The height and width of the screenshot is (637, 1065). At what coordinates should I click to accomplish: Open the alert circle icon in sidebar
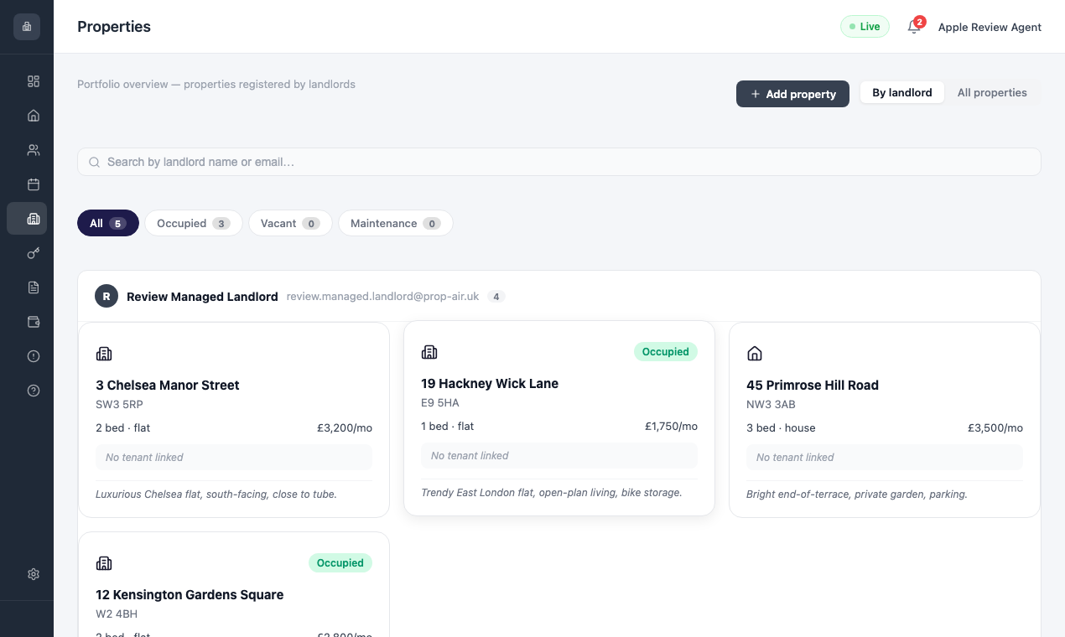34,356
